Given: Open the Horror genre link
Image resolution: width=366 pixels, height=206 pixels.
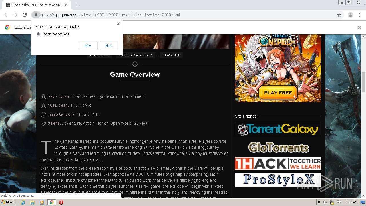Looking at the screenshot, I should click(102, 123).
